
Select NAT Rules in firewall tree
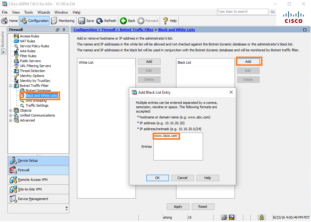coord(27,41)
